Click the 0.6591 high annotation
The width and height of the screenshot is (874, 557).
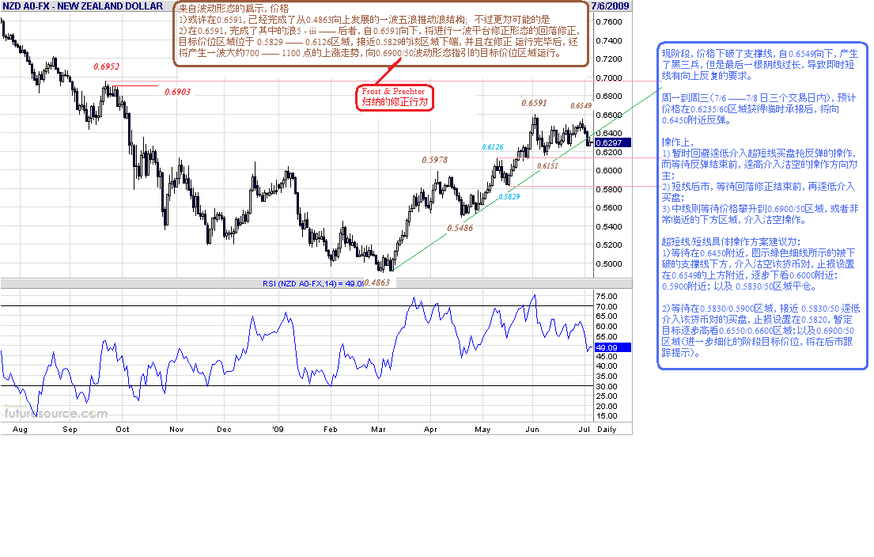click(x=534, y=103)
